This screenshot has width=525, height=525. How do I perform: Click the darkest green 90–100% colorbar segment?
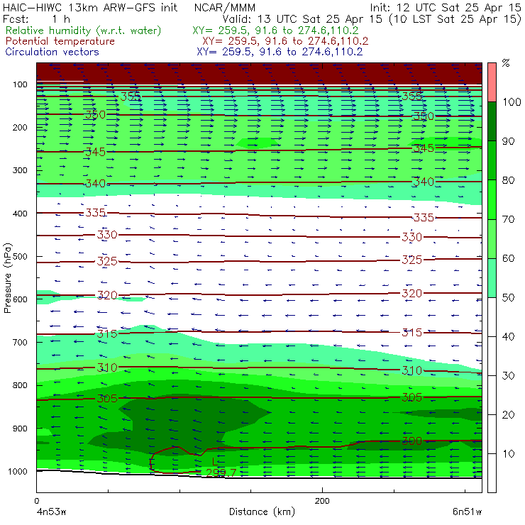pyautogui.click(x=492, y=121)
